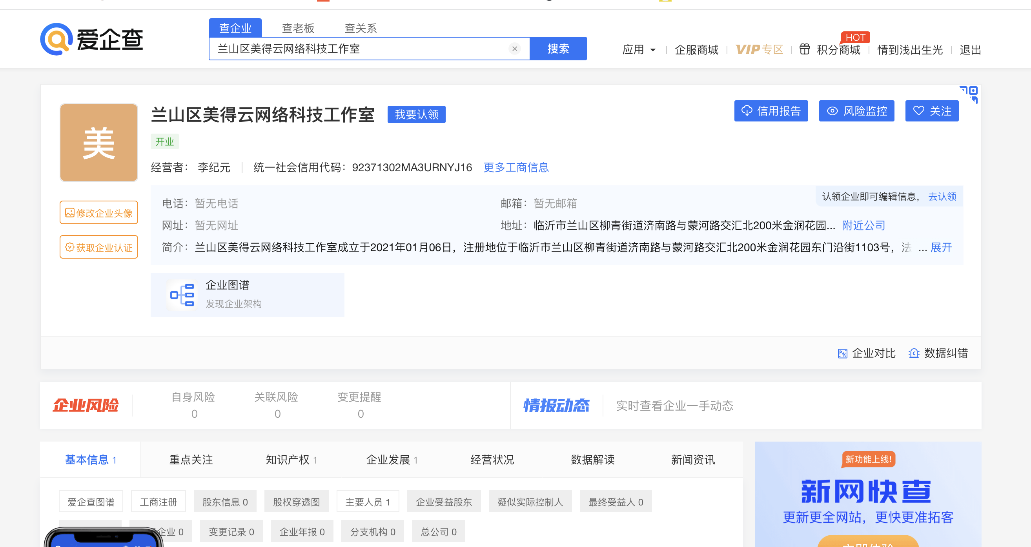Click the 企业图谱 structure icon
Screen dimensions: 1031x547
click(x=182, y=295)
